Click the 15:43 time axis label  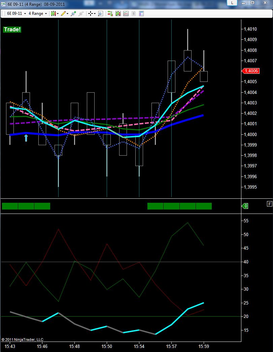pos(10,346)
